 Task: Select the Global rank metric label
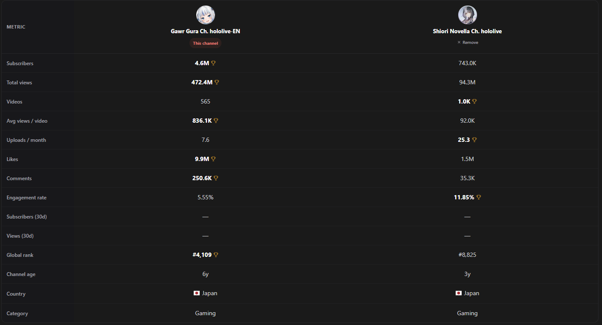click(20, 255)
